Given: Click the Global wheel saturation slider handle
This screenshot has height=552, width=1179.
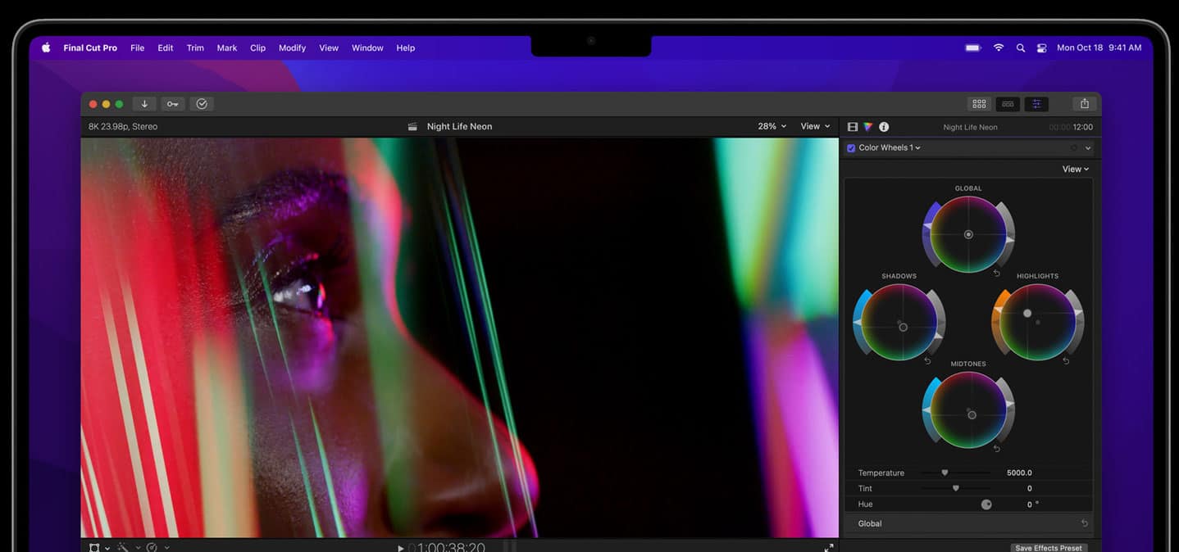Looking at the screenshot, I should click(x=927, y=227).
